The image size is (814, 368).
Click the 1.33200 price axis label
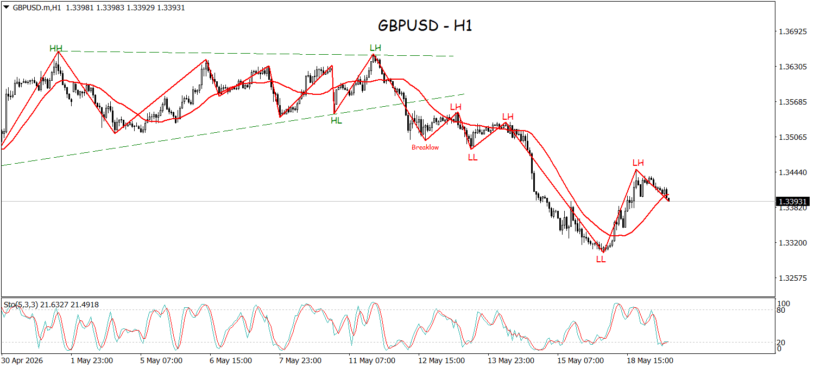click(x=792, y=243)
